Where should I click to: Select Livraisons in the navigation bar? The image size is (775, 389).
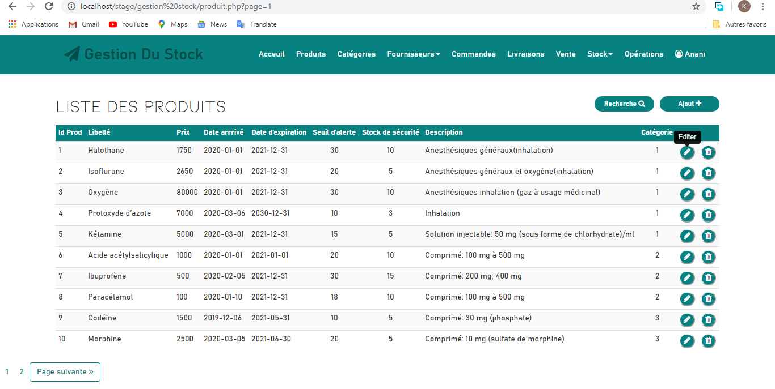(525, 54)
